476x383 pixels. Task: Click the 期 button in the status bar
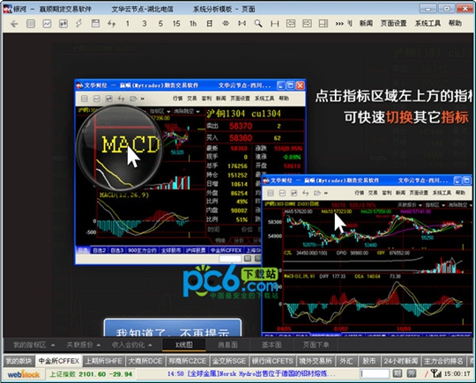click(x=398, y=373)
